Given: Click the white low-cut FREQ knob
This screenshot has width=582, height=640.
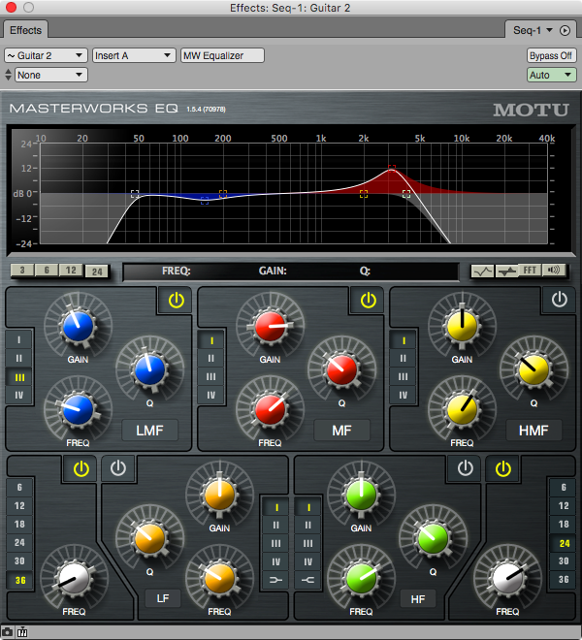Looking at the screenshot, I should click(74, 578).
